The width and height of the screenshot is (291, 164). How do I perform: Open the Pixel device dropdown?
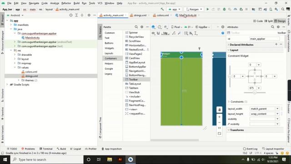177,27
